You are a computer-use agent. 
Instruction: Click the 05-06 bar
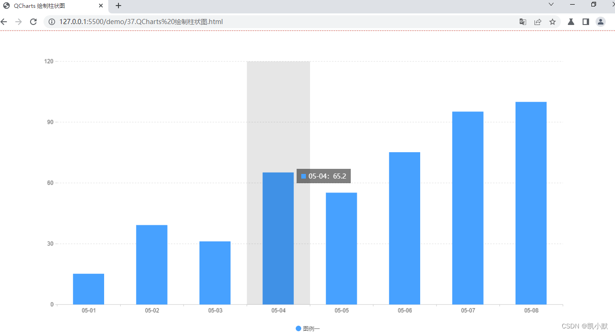click(x=404, y=228)
